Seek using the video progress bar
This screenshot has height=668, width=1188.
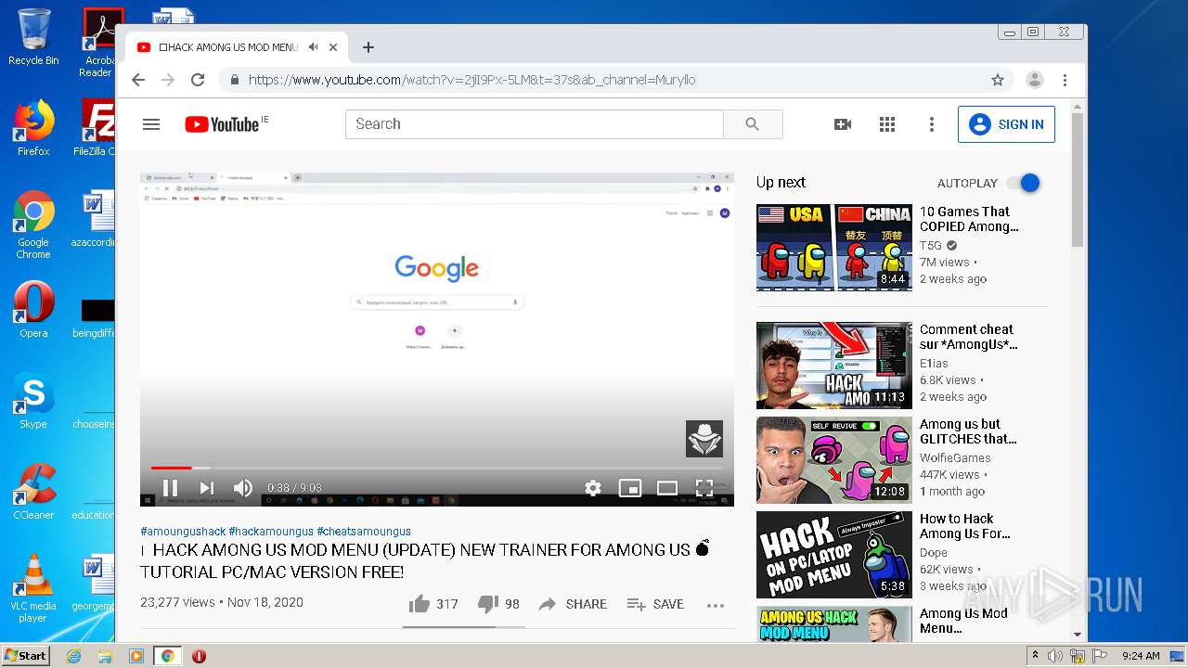(436, 468)
